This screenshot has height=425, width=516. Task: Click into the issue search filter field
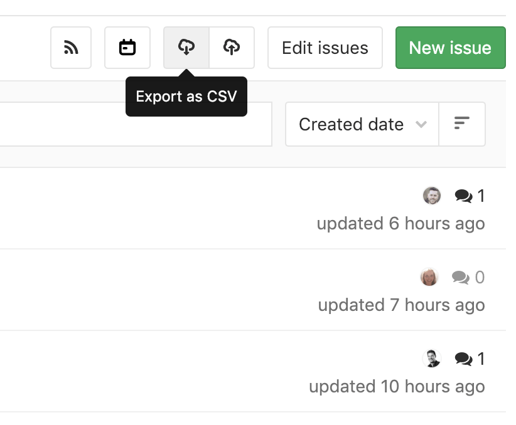coord(136,124)
